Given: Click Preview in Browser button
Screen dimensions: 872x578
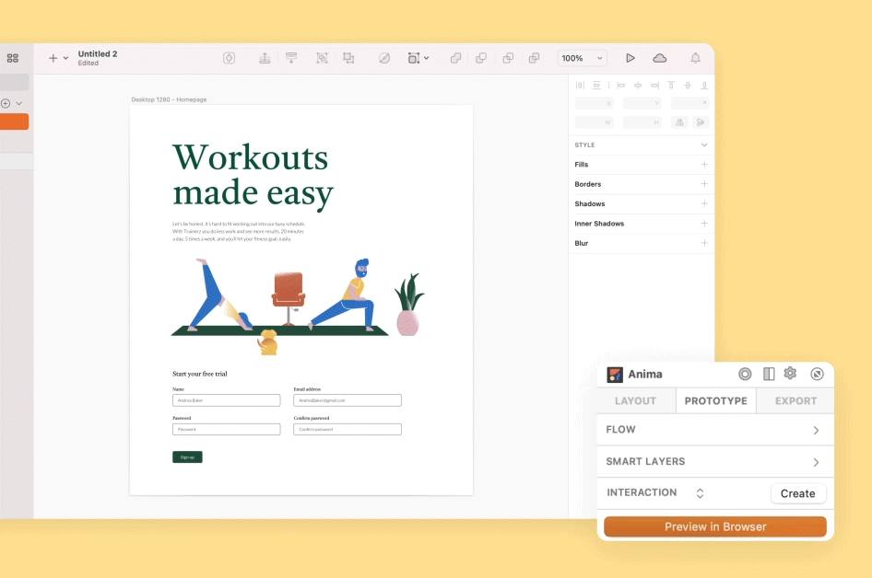Looking at the screenshot, I should coord(715,526).
